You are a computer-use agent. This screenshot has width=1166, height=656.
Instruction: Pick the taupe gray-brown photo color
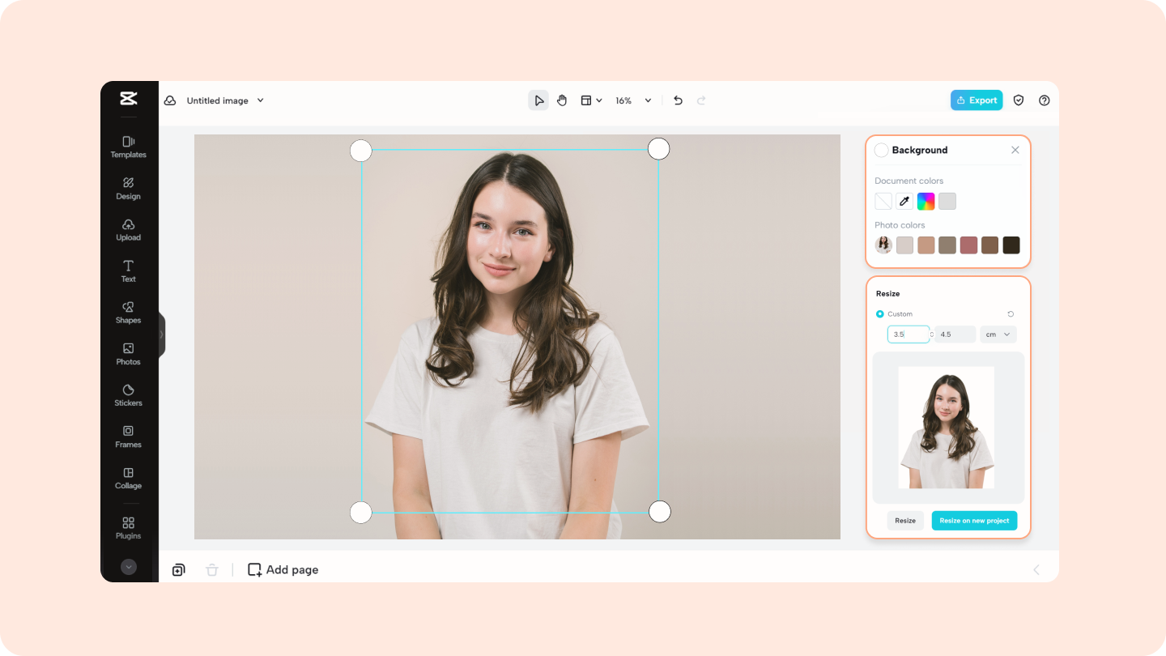pyautogui.click(x=947, y=245)
